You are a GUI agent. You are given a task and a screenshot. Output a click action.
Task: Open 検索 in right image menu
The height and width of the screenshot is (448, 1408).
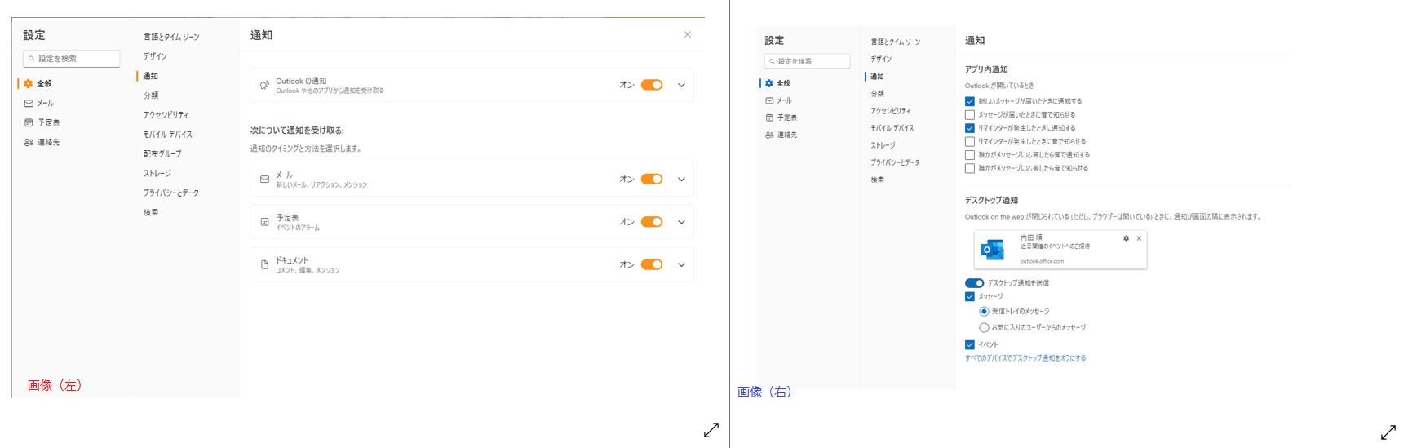click(x=877, y=180)
